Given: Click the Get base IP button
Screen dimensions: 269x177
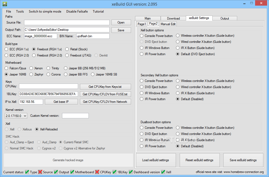Looking at the screenshot, I should tap(61, 102).
